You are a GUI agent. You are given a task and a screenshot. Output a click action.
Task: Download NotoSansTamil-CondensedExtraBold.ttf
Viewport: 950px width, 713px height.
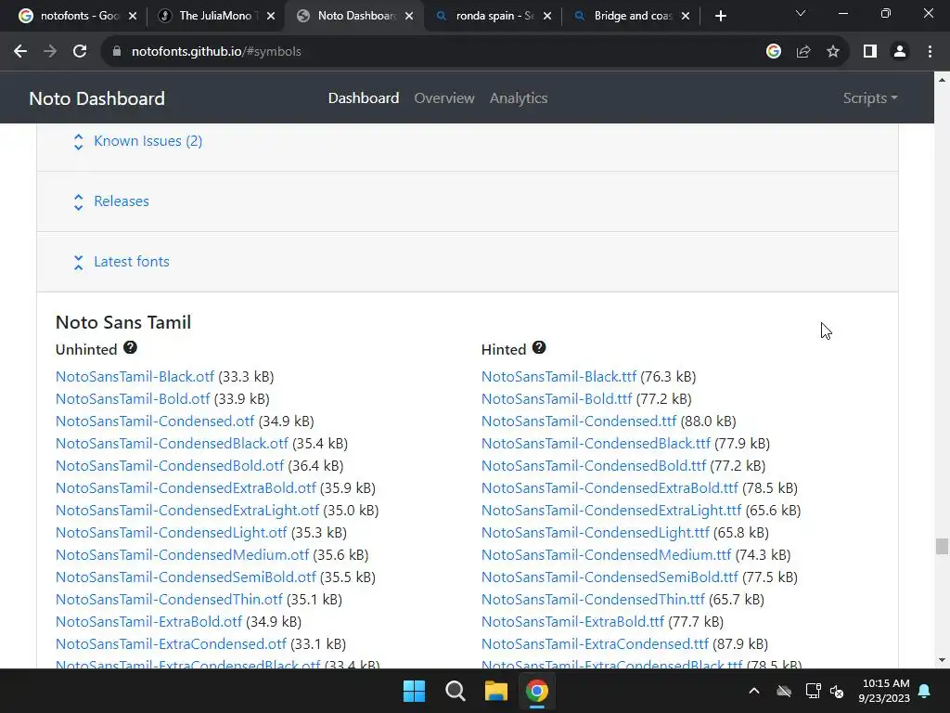coord(610,488)
